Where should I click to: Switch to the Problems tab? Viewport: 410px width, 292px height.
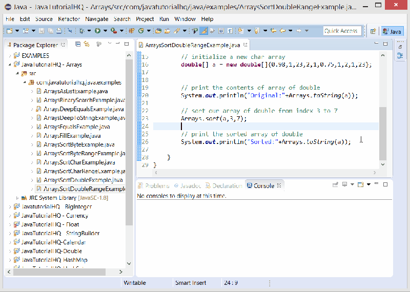pos(154,185)
